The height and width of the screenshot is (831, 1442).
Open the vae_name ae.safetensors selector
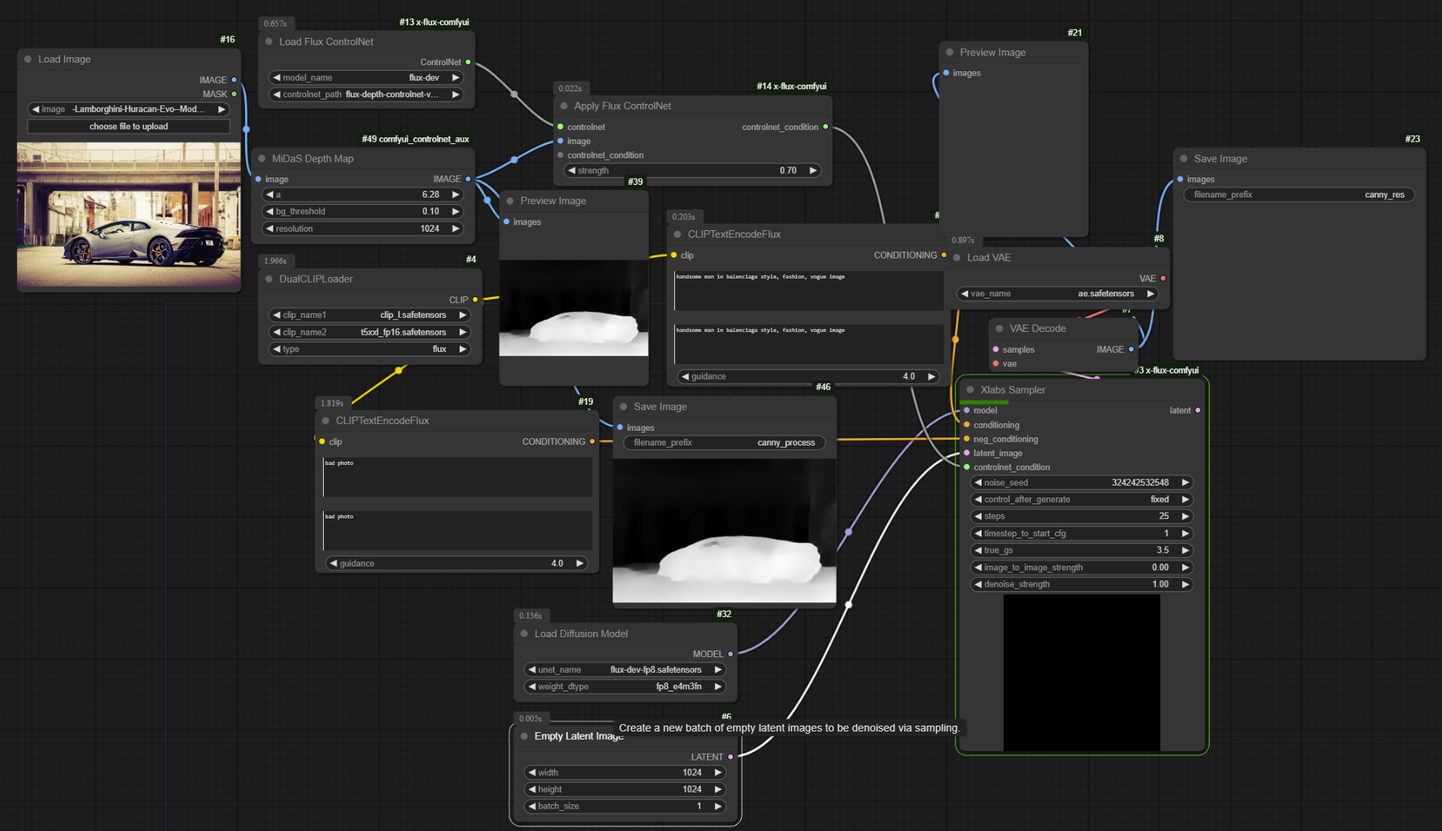point(1057,294)
